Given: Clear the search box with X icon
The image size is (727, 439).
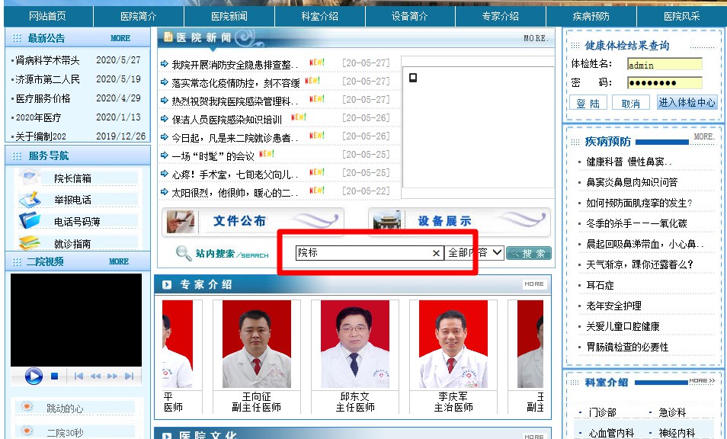Looking at the screenshot, I should pos(436,253).
